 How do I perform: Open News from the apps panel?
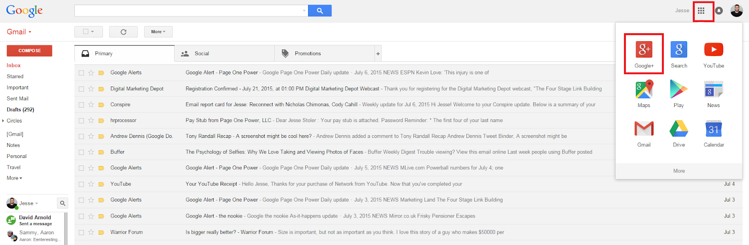[x=713, y=94]
